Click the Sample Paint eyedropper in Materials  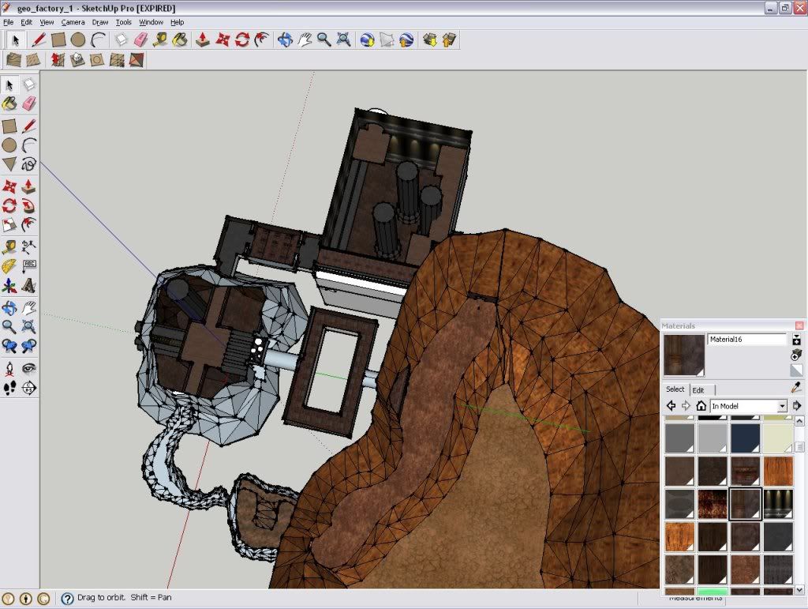796,387
